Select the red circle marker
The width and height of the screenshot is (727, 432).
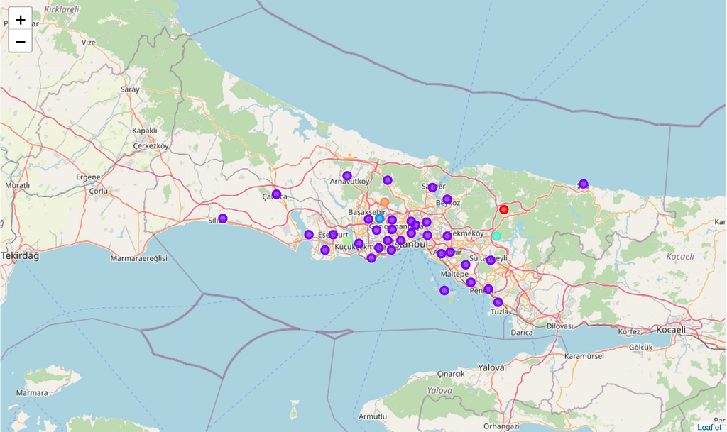(x=504, y=210)
